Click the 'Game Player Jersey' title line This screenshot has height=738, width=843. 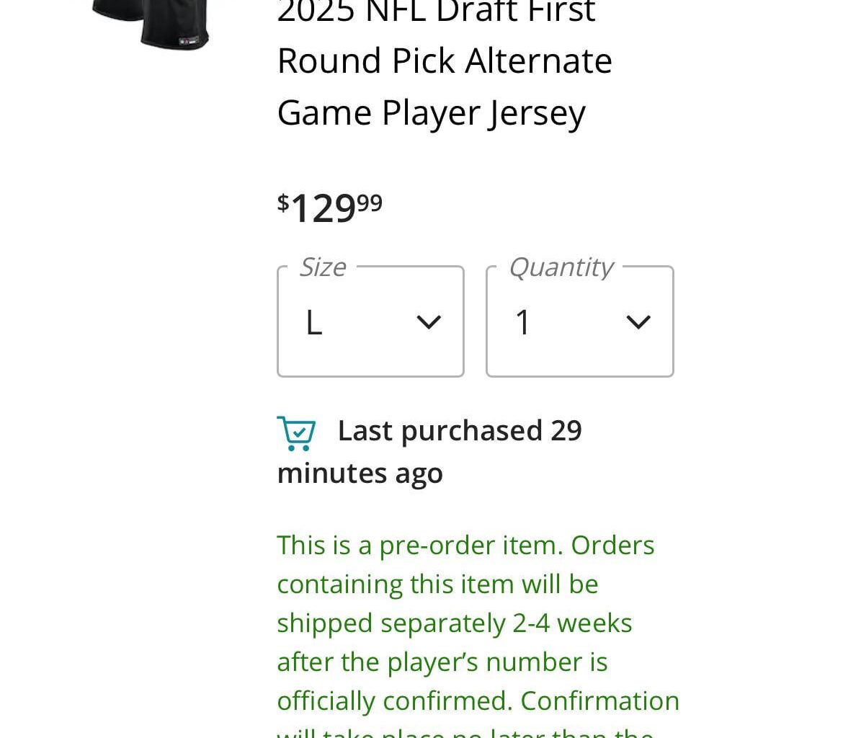coord(431,113)
